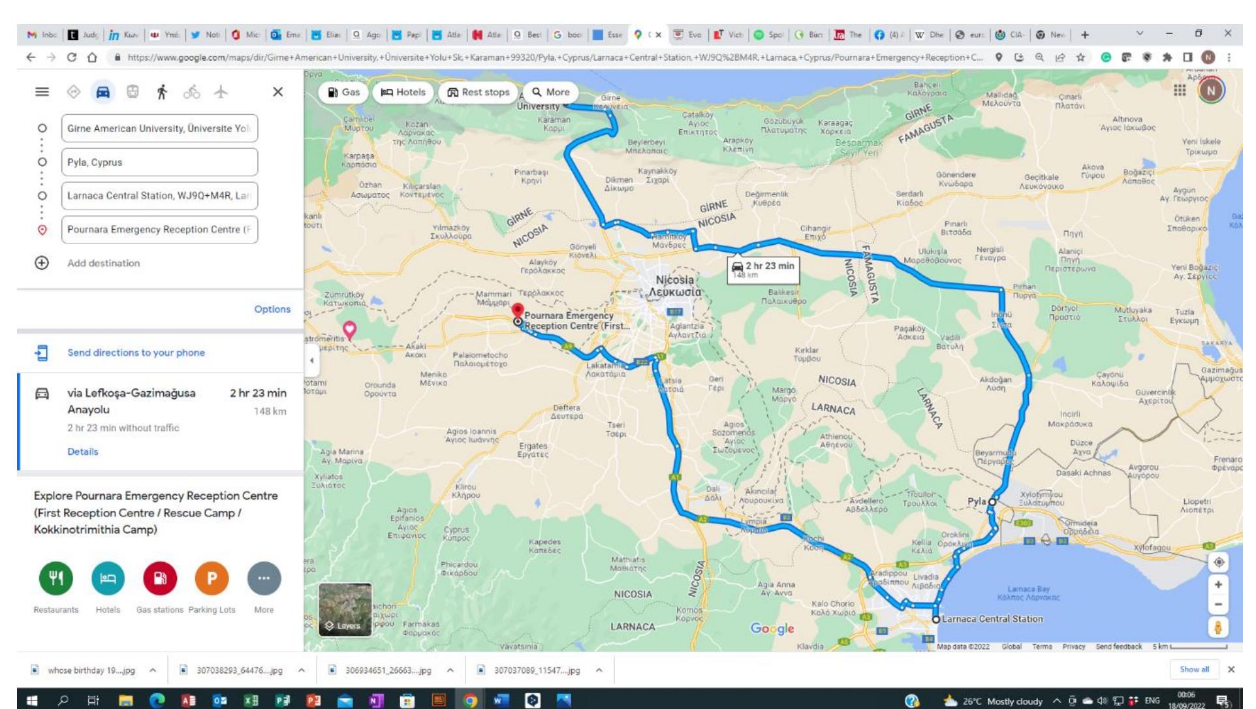The height and width of the screenshot is (709, 1256).
Task: Open Restaurants near Pournara Reception Centre
Action: point(56,578)
